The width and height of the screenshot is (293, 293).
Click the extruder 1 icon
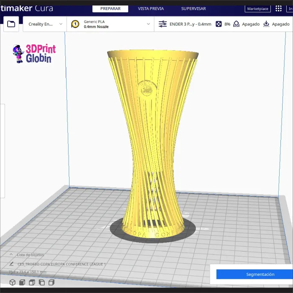(x=75, y=24)
